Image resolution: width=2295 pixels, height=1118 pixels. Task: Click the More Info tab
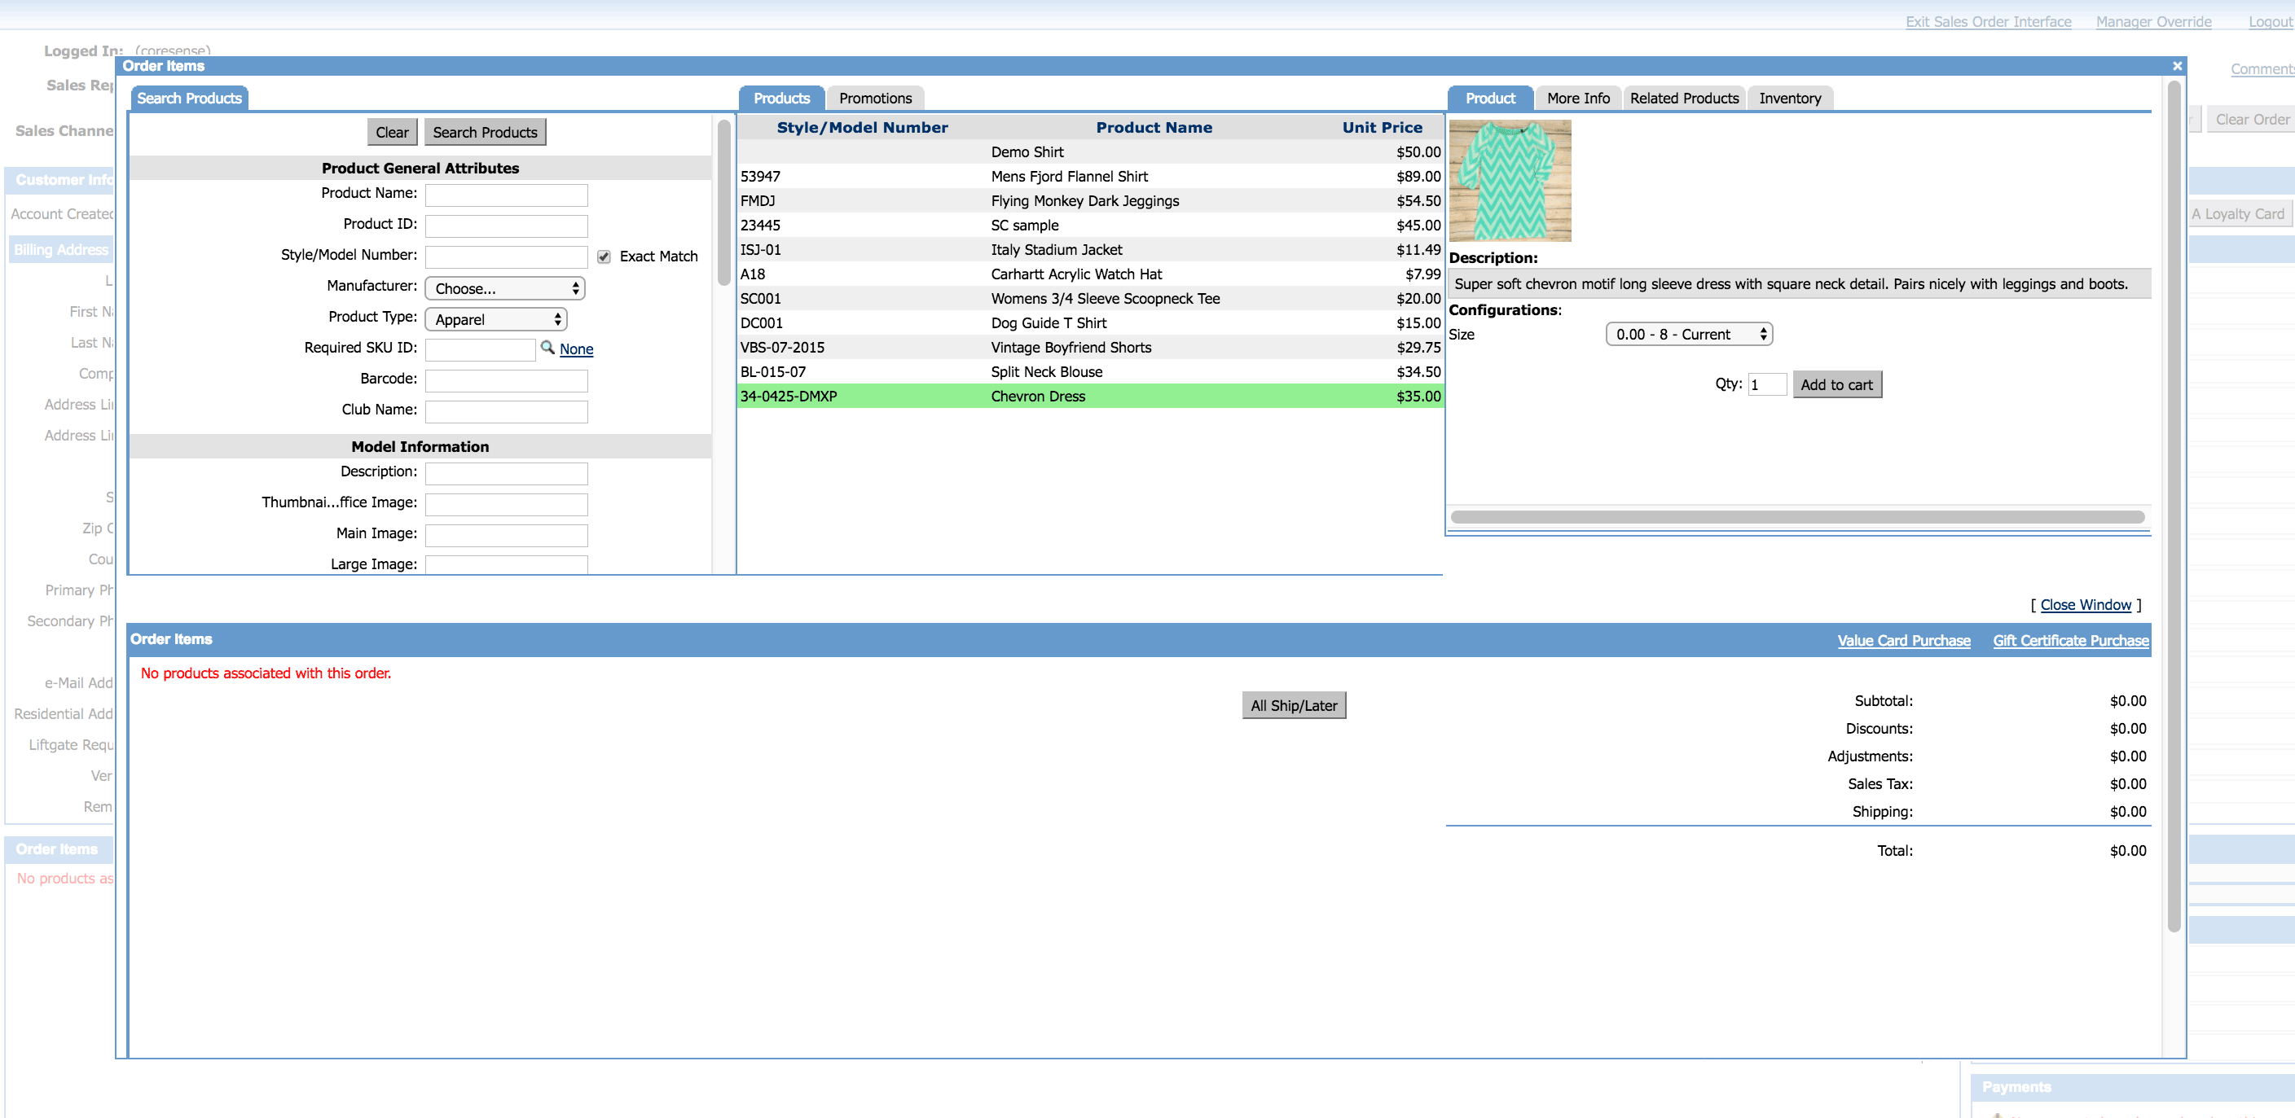click(x=1578, y=98)
